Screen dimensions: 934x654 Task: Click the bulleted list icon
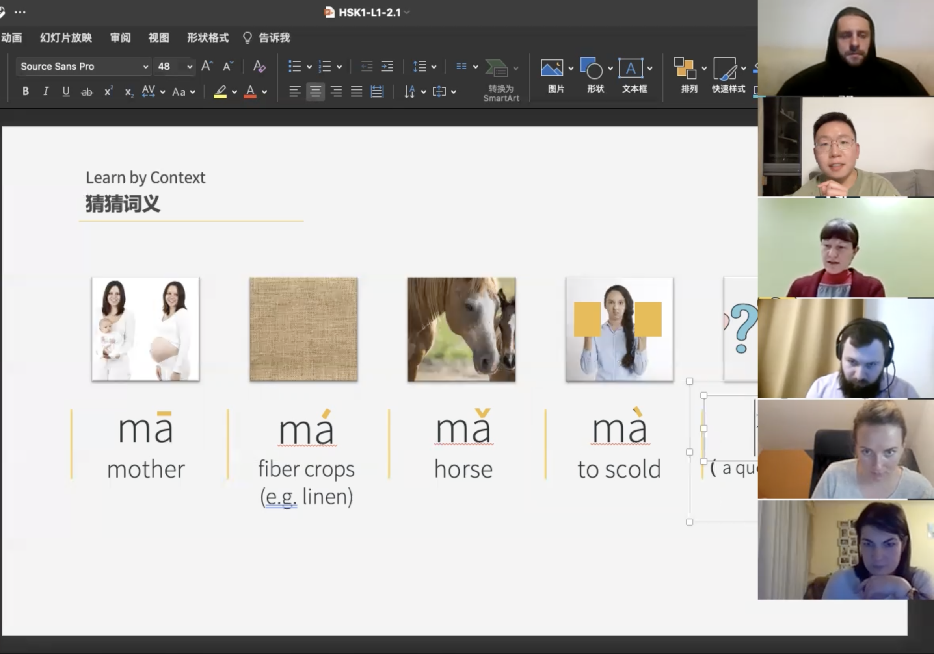point(294,66)
